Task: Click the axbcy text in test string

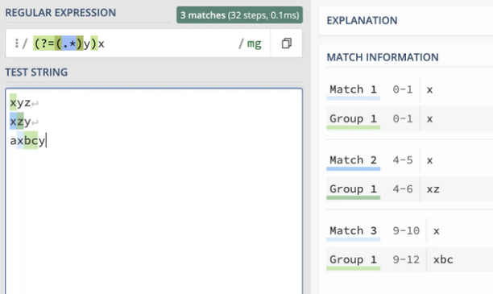Action: (x=27, y=140)
